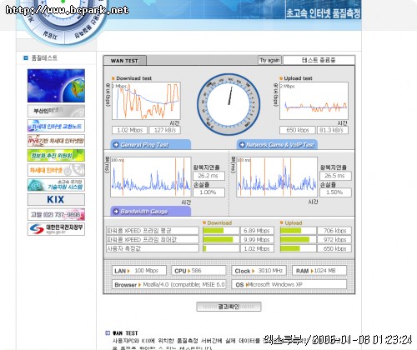This screenshot has height=350, width=417.
Task: Click the General Ping latency graph
Action: (x=151, y=177)
